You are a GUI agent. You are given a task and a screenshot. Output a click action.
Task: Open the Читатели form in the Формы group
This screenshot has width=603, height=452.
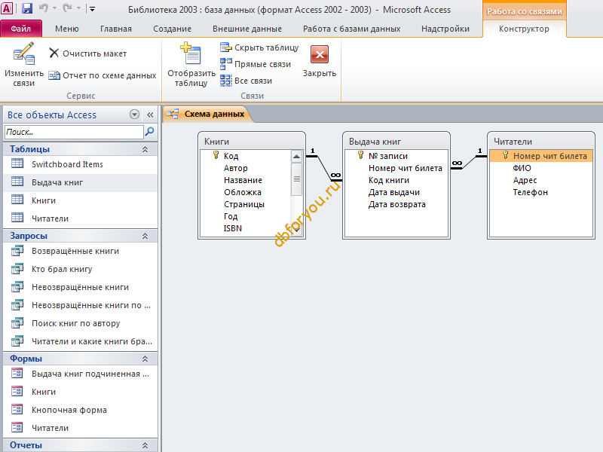point(81,428)
